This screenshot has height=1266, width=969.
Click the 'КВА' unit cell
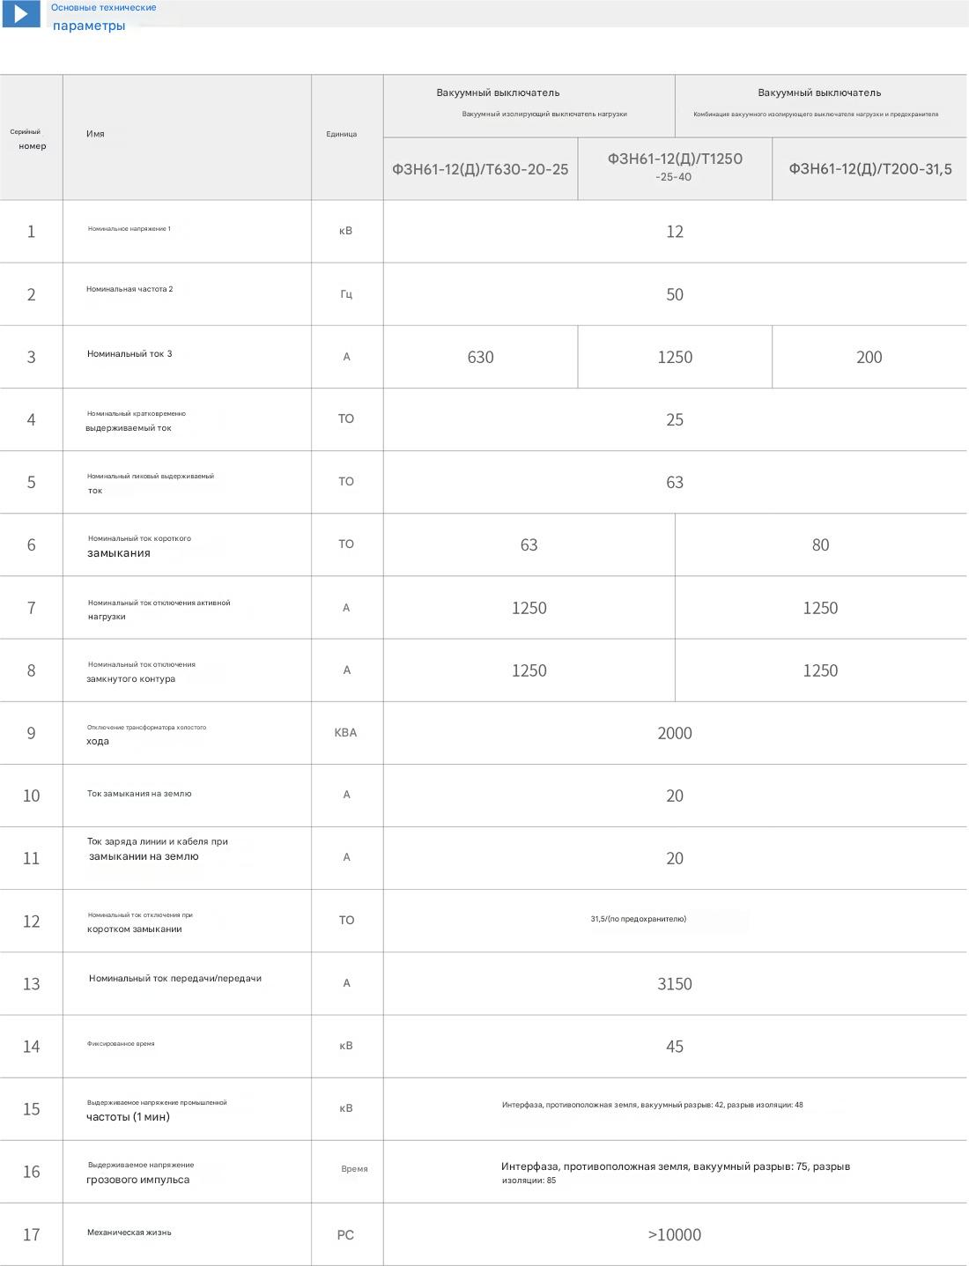(345, 733)
